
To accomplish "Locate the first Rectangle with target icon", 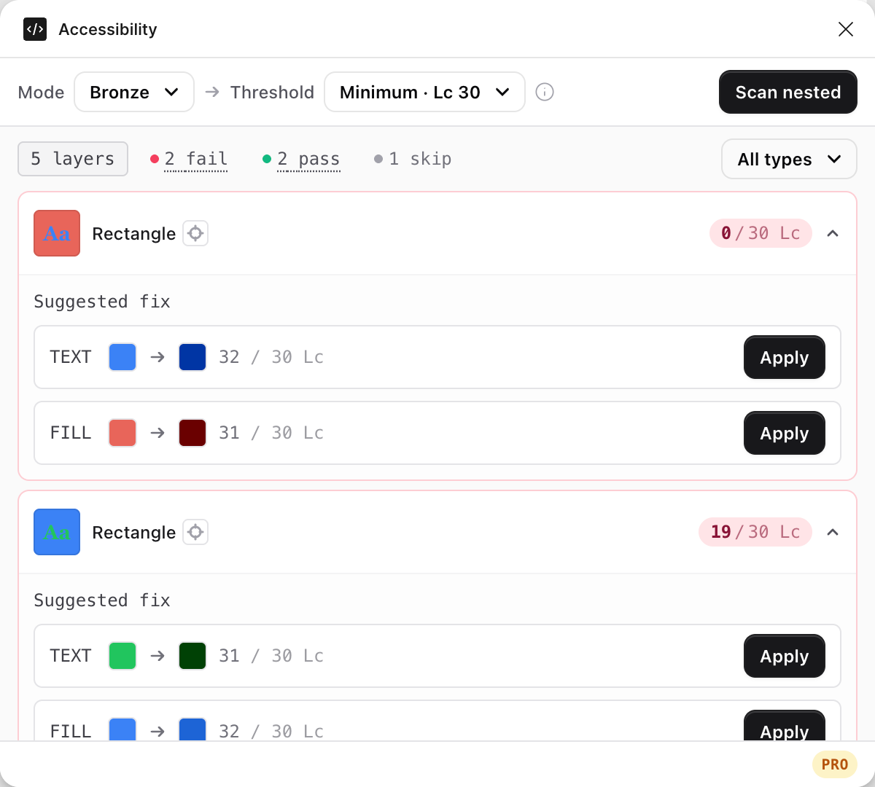I will coord(195,233).
